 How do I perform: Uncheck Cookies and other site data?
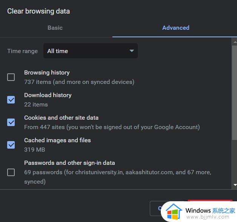[11, 122]
